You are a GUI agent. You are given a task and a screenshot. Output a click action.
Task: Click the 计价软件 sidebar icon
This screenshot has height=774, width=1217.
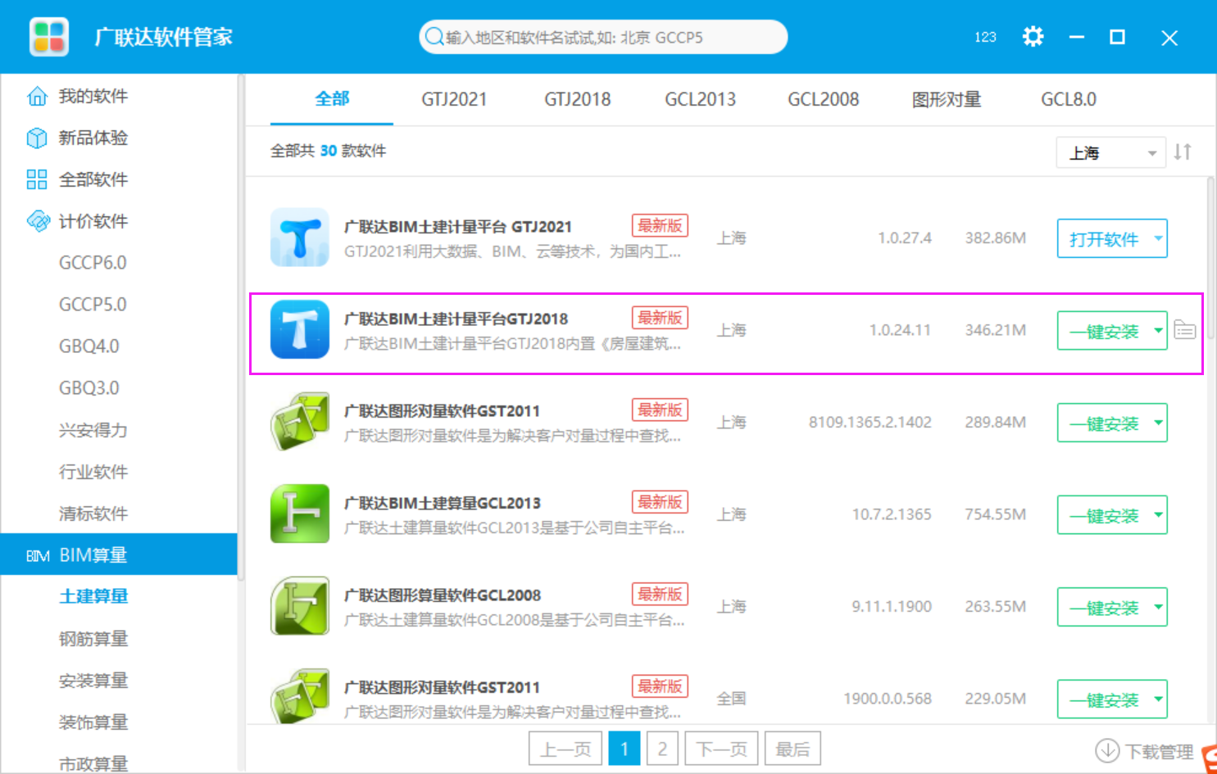[38, 221]
